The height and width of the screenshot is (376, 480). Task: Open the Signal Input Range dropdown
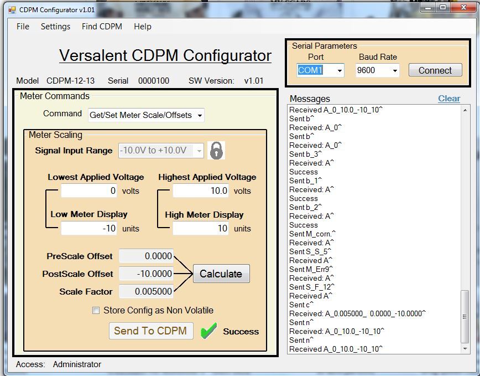coord(199,151)
